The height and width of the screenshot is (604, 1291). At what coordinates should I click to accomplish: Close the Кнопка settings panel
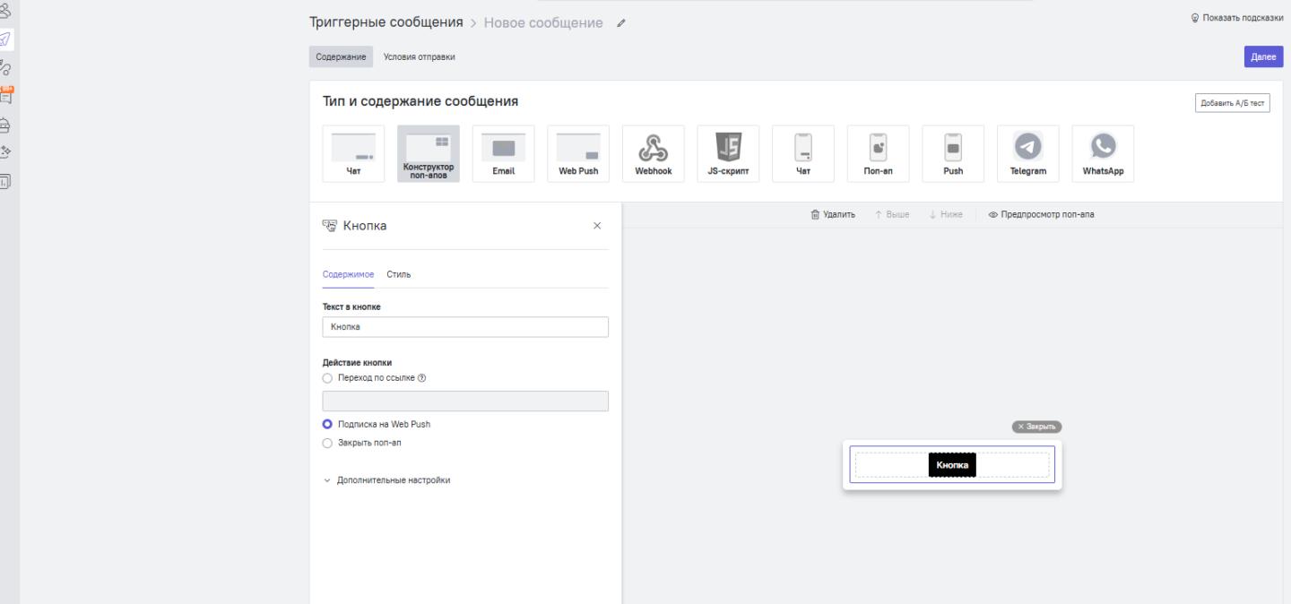[x=597, y=226]
